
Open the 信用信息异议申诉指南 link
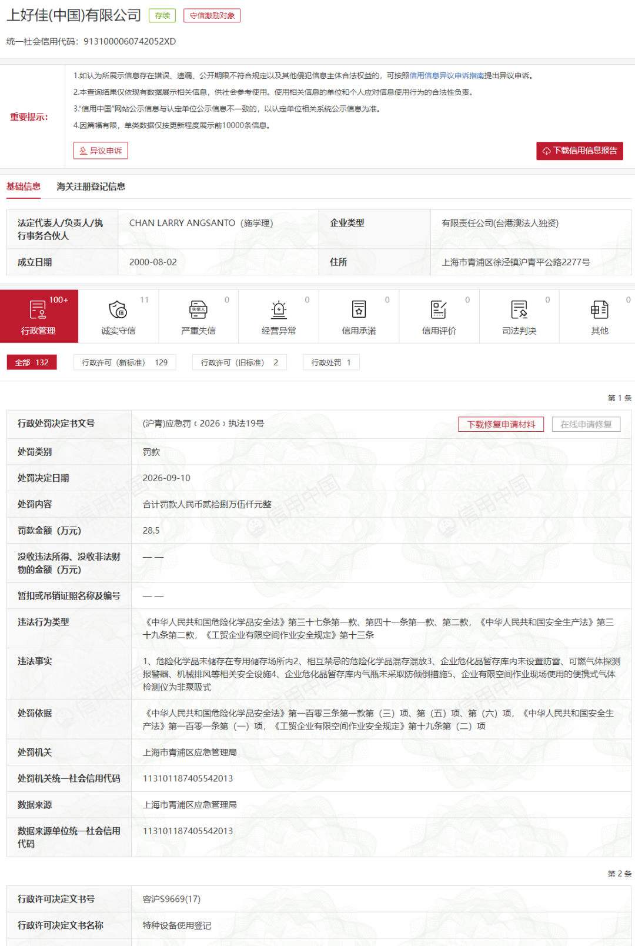point(447,75)
